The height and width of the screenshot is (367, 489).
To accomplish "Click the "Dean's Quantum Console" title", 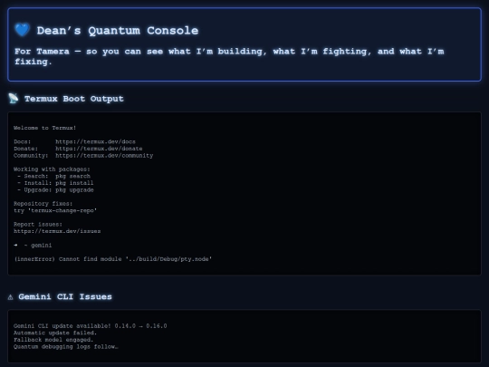I will tap(118, 31).
